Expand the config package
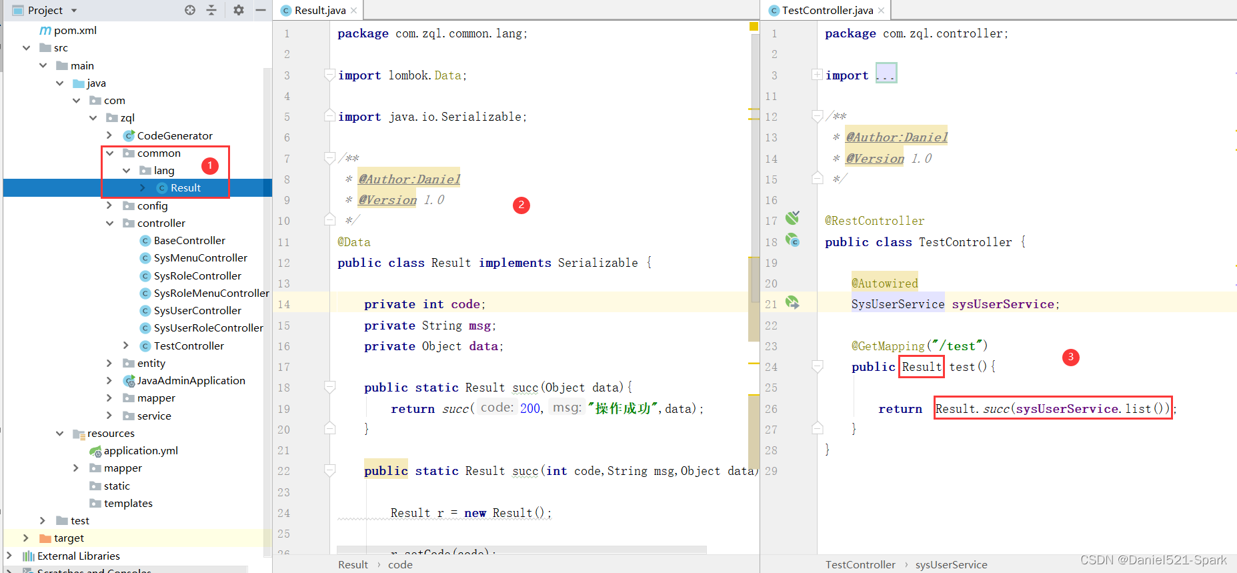This screenshot has height=573, width=1237. coord(109,205)
